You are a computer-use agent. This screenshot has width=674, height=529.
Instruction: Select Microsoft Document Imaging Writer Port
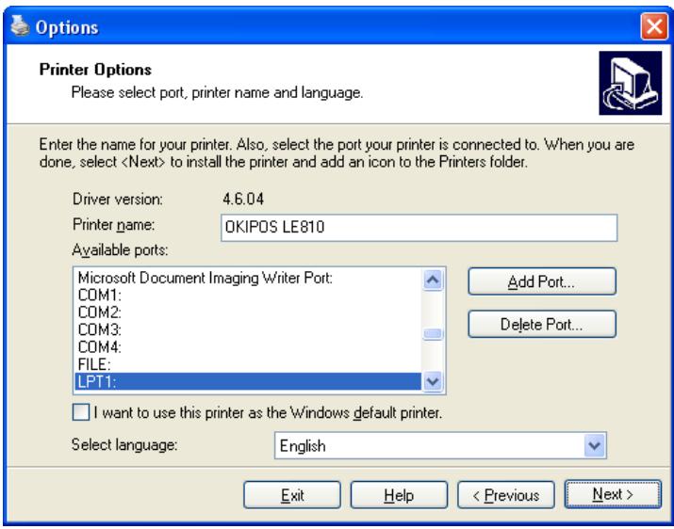pos(247,279)
